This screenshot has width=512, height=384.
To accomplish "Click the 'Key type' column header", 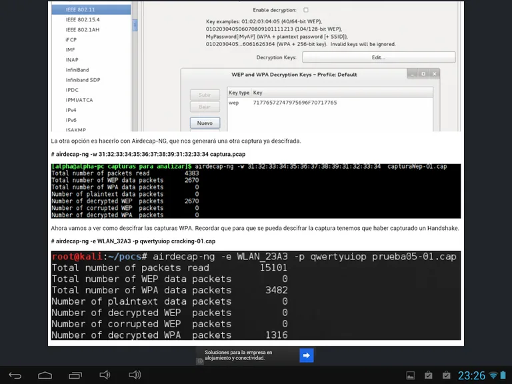I will 239,93.
